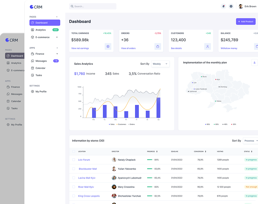The image size is (258, 204).
Task: Click into the Search input field
Action: coord(93,6)
